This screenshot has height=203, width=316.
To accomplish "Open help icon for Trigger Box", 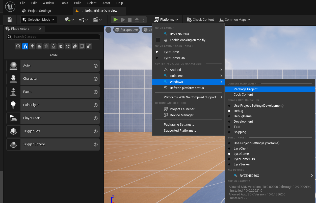I will point(96,131).
